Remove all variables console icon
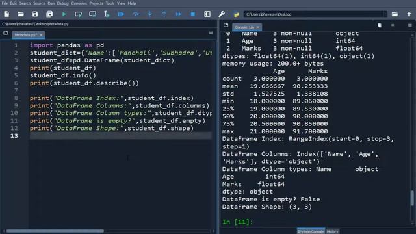Screen dimensions: 416x234 point(380,25)
